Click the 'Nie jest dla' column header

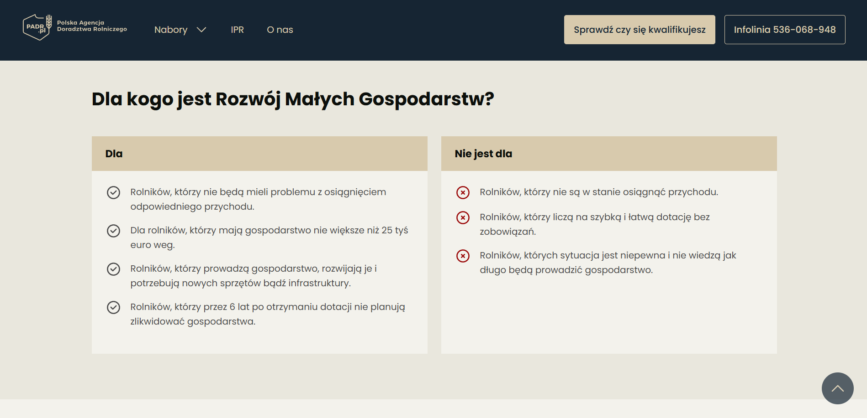pyautogui.click(x=483, y=154)
